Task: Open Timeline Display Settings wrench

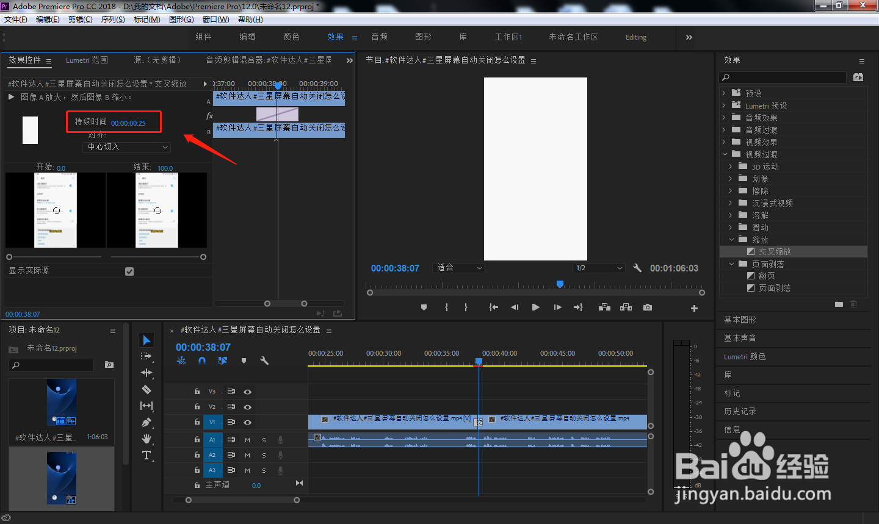Action: point(264,361)
